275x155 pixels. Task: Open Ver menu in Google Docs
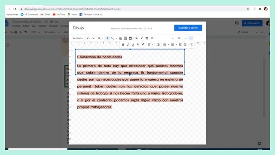point(34,26)
